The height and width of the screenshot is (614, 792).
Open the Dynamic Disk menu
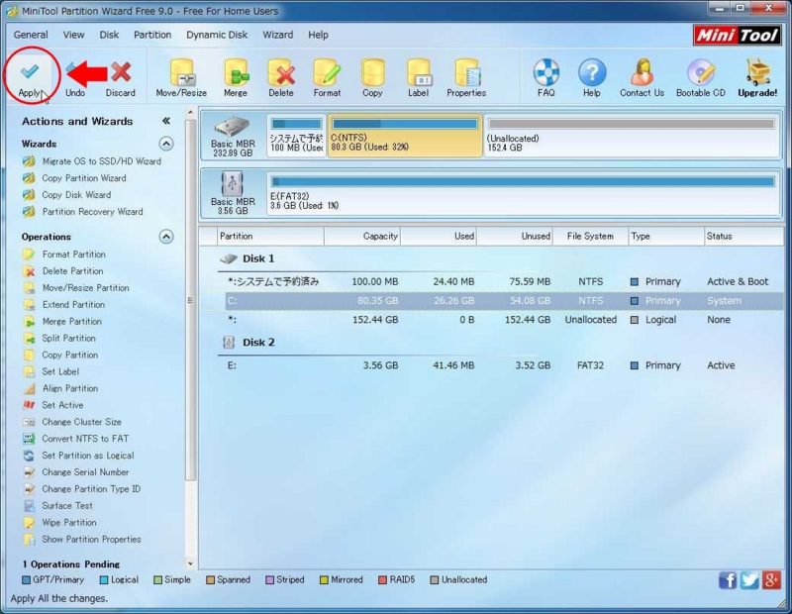click(217, 35)
